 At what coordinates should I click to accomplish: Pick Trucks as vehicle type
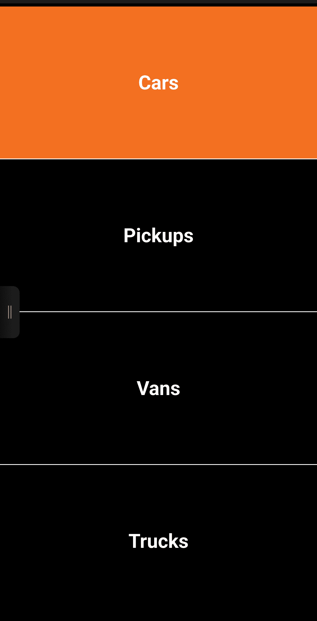tap(158, 541)
